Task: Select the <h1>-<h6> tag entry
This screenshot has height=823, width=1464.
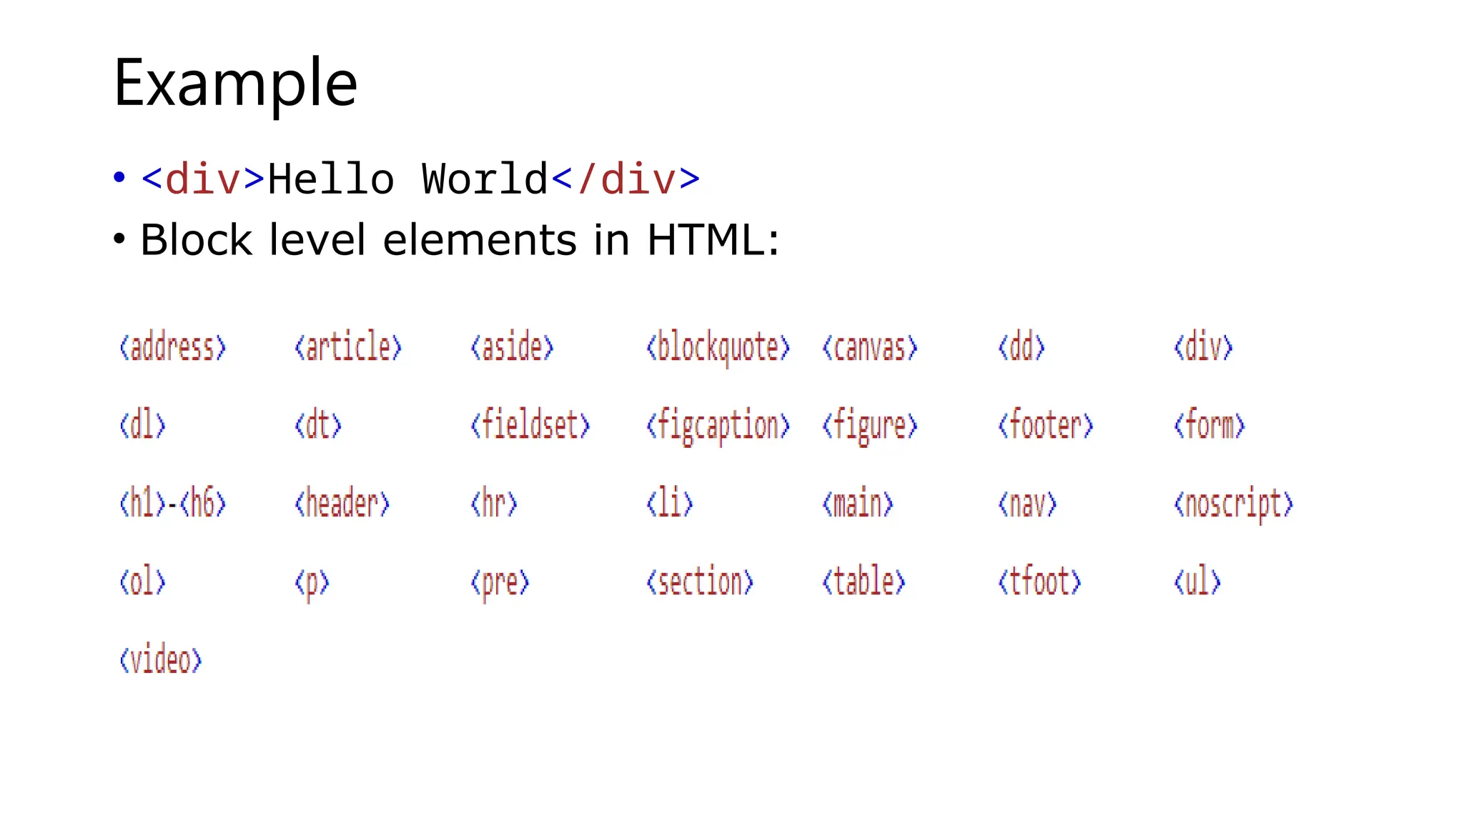Action: 172,504
